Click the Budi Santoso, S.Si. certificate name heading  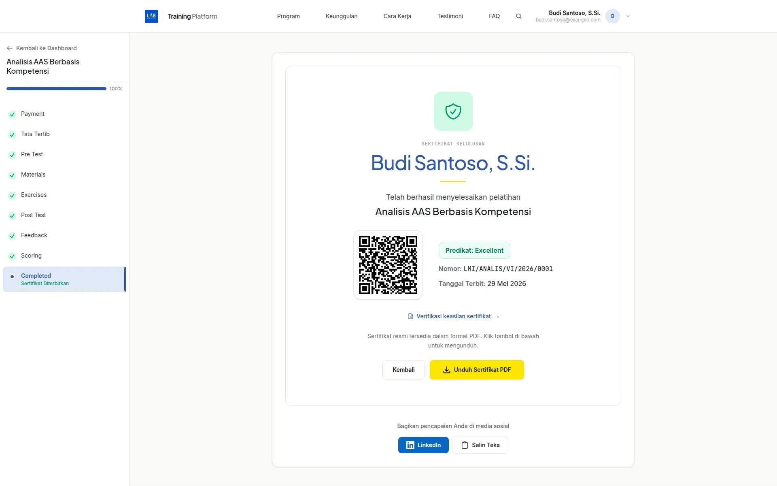click(x=453, y=163)
